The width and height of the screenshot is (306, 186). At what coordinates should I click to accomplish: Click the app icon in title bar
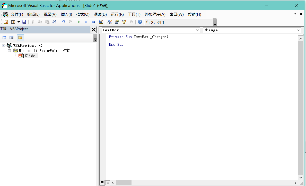click(x=4, y=5)
